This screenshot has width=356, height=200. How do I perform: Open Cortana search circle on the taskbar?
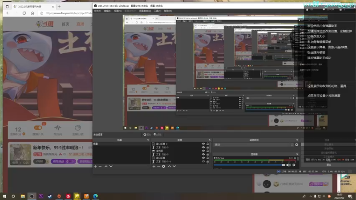click(13, 196)
